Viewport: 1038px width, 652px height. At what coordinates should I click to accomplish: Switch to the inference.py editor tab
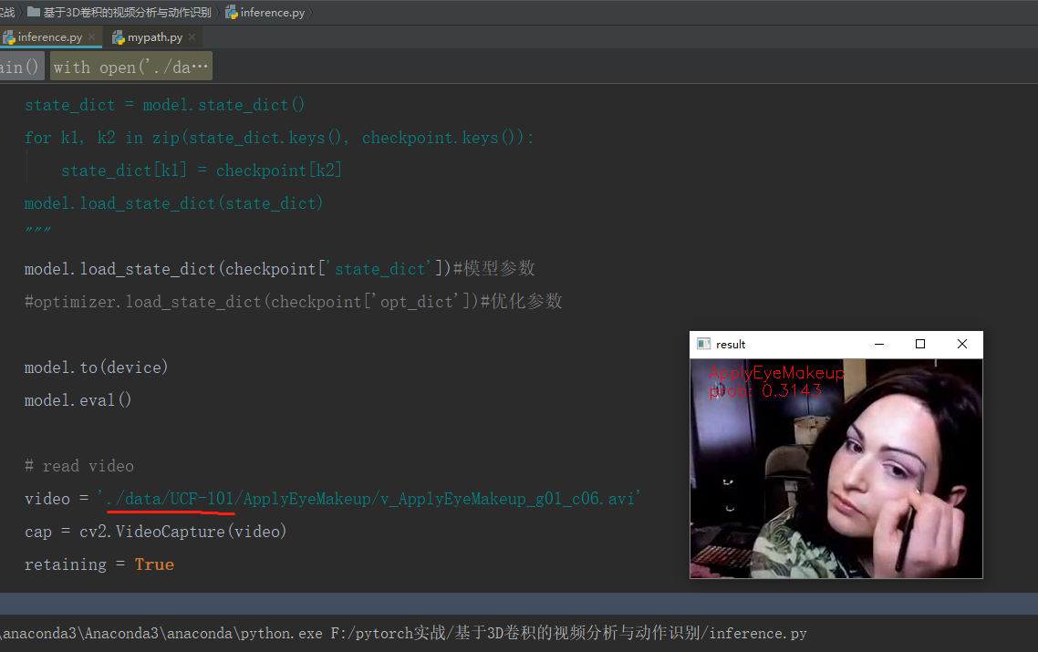pyautogui.click(x=50, y=37)
